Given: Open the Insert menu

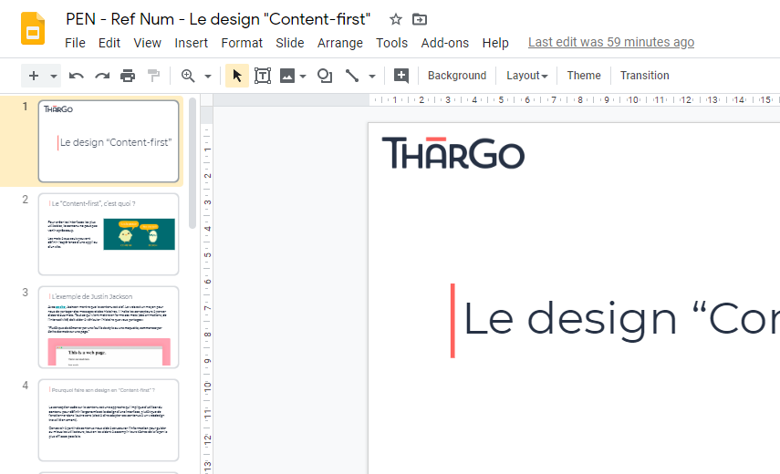Looking at the screenshot, I should [191, 43].
